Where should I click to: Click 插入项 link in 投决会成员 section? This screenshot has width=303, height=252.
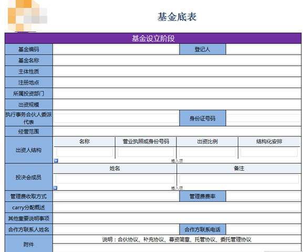[x=177, y=188]
